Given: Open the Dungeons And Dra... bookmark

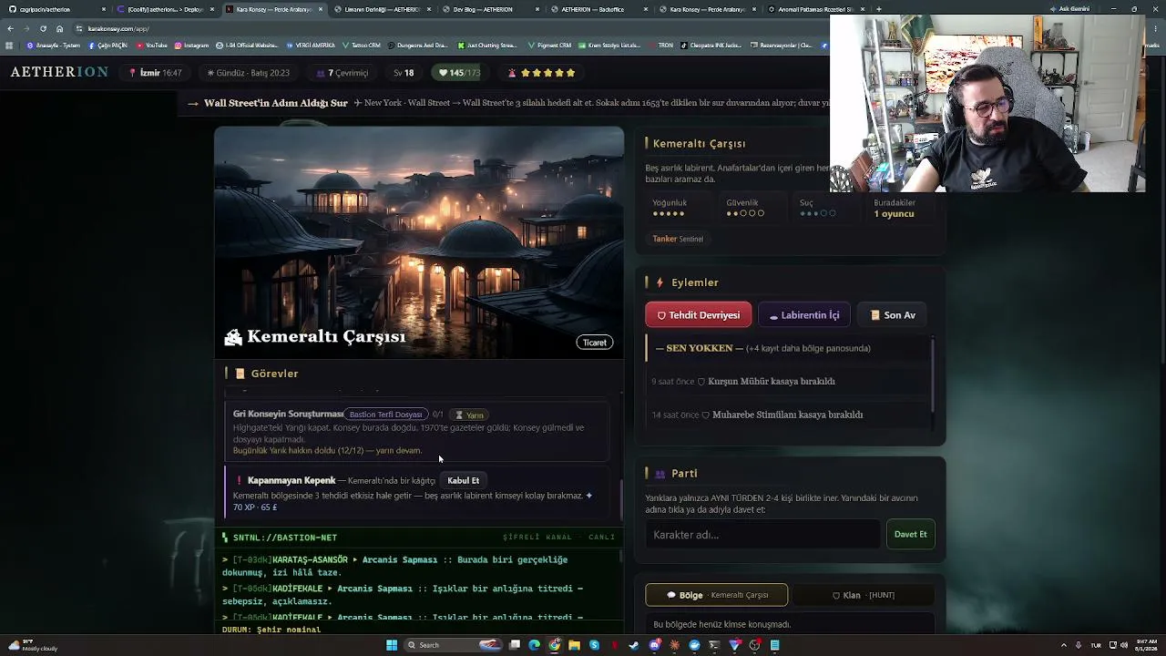Looking at the screenshot, I should click(418, 45).
